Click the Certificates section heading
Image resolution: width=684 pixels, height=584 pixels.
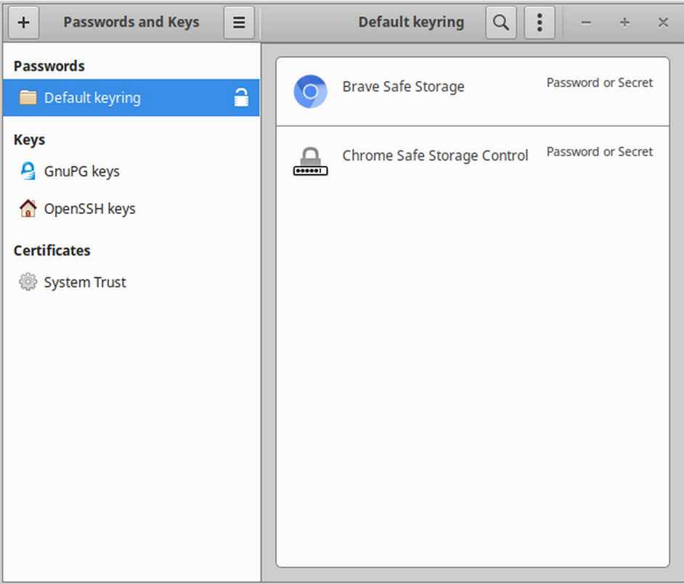pos(52,250)
